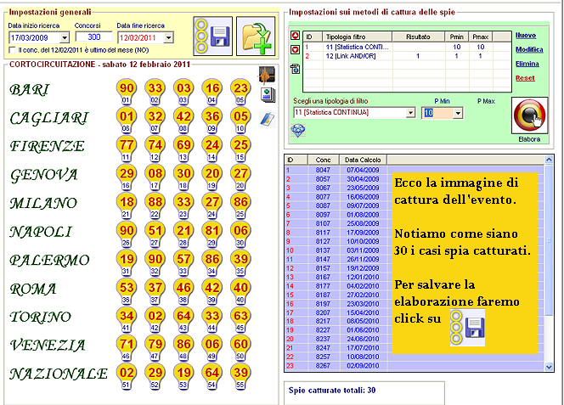The width and height of the screenshot is (564, 405).
Task: Select Milano bulb 88 position 22
Action: (155, 205)
